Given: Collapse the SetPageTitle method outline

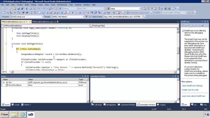Looking at the screenshot, I should point(6,44).
